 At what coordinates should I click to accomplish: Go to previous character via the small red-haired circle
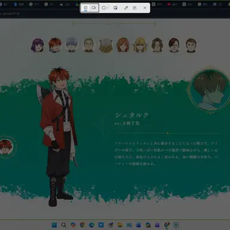pos(6,147)
